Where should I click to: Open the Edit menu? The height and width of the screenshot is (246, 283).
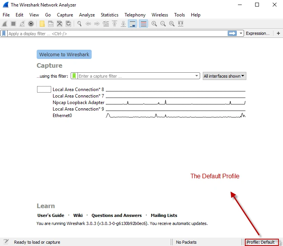19,15
